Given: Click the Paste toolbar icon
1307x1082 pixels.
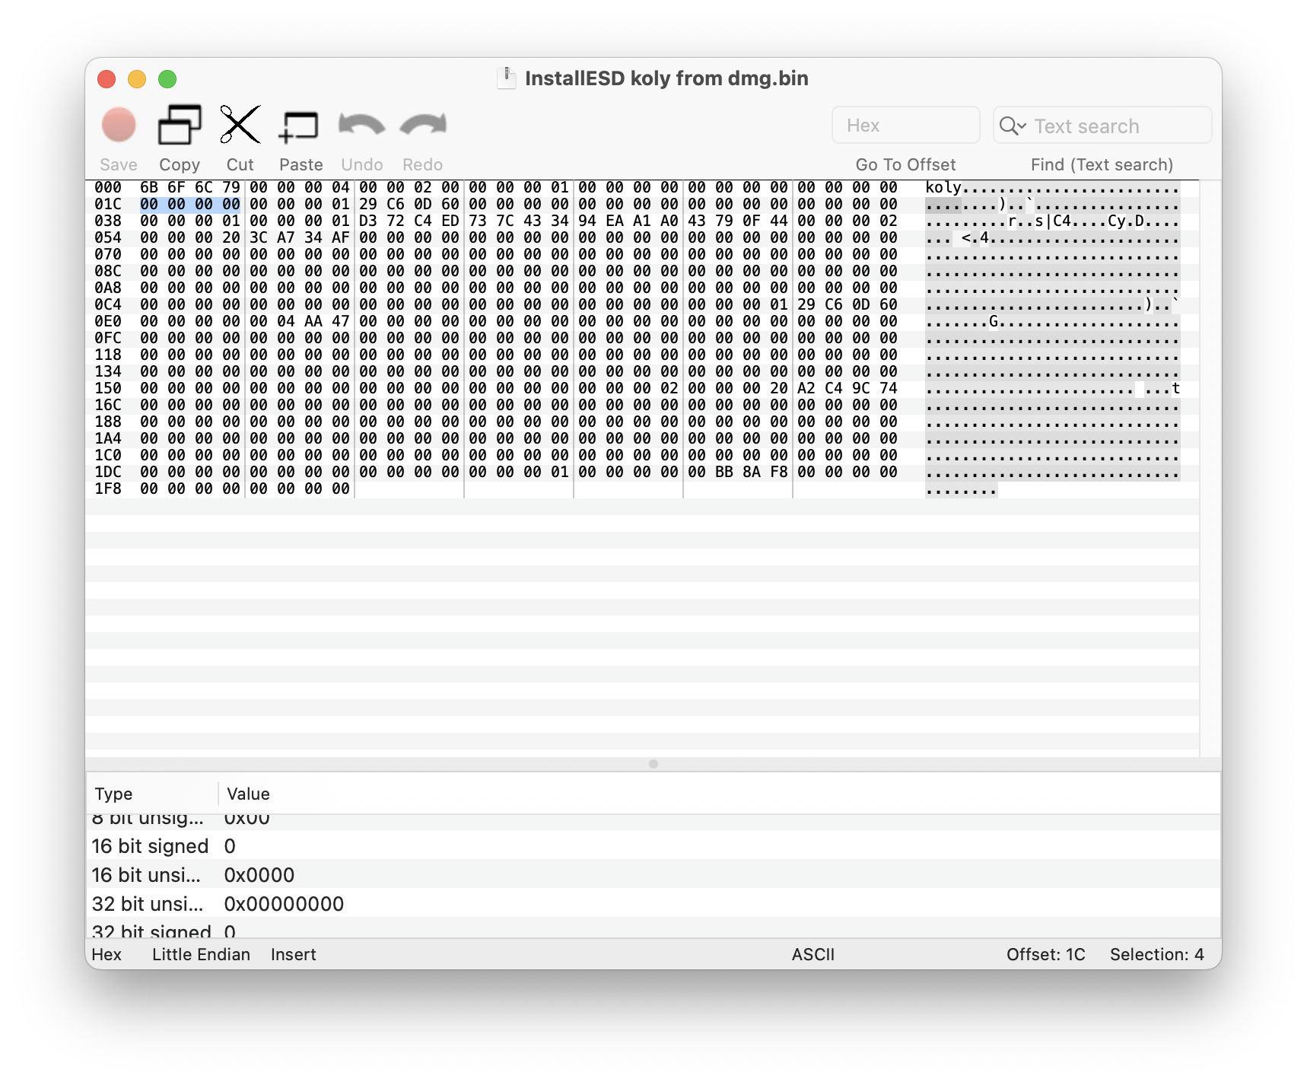Looking at the screenshot, I should (299, 126).
